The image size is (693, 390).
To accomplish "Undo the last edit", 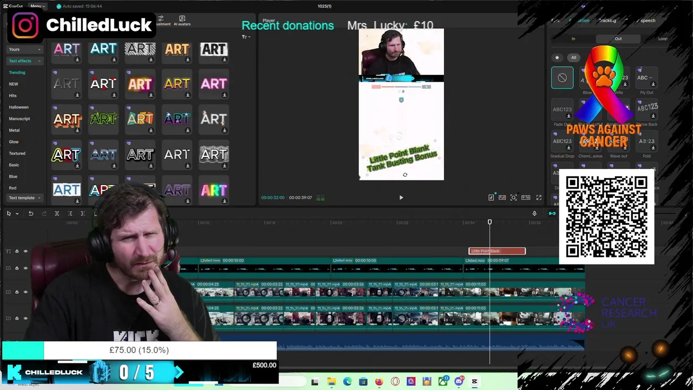I will coord(31,213).
